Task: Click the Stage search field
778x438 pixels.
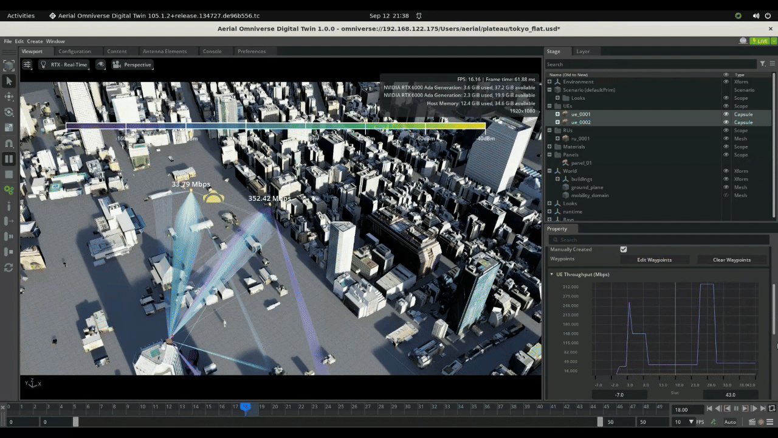Action: 650,64
